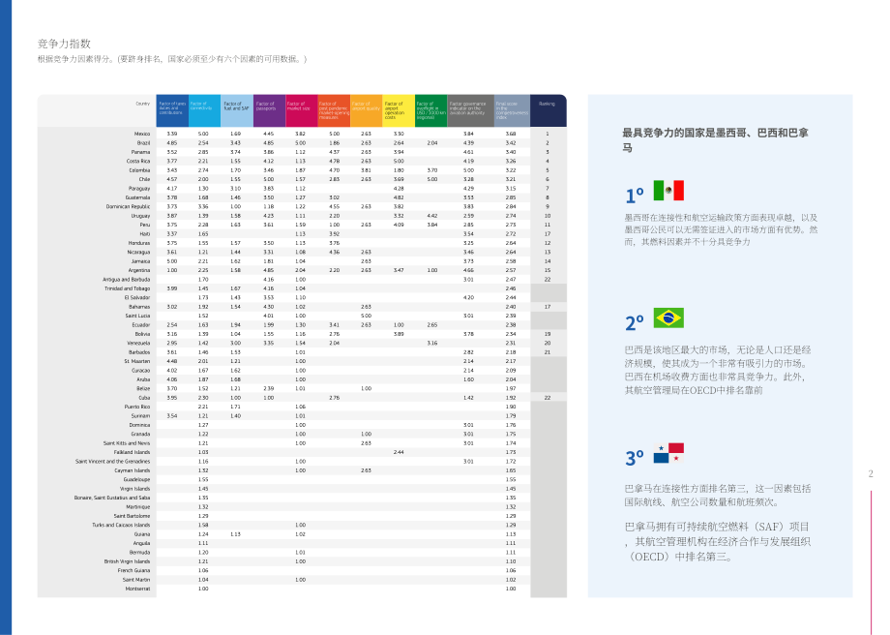Select the Guatemala row label
890x635 pixels.
[138, 197]
